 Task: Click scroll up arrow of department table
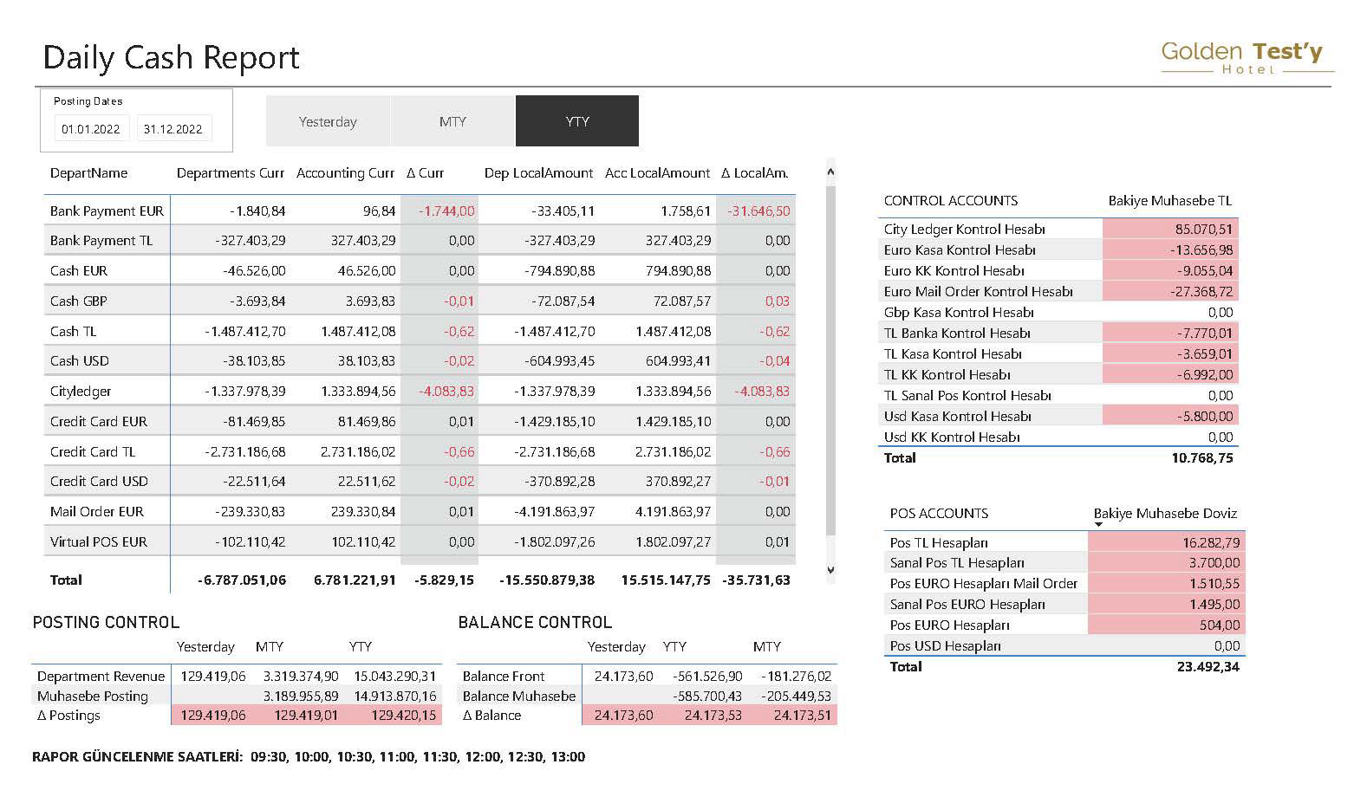point(830,172)
